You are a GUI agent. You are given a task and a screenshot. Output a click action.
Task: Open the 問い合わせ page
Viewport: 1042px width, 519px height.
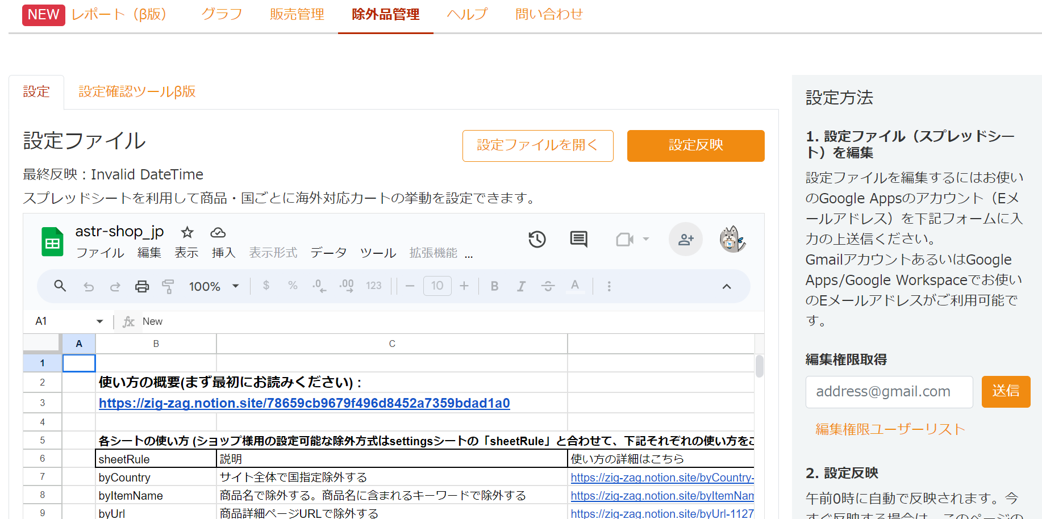[x=549, y=14]
